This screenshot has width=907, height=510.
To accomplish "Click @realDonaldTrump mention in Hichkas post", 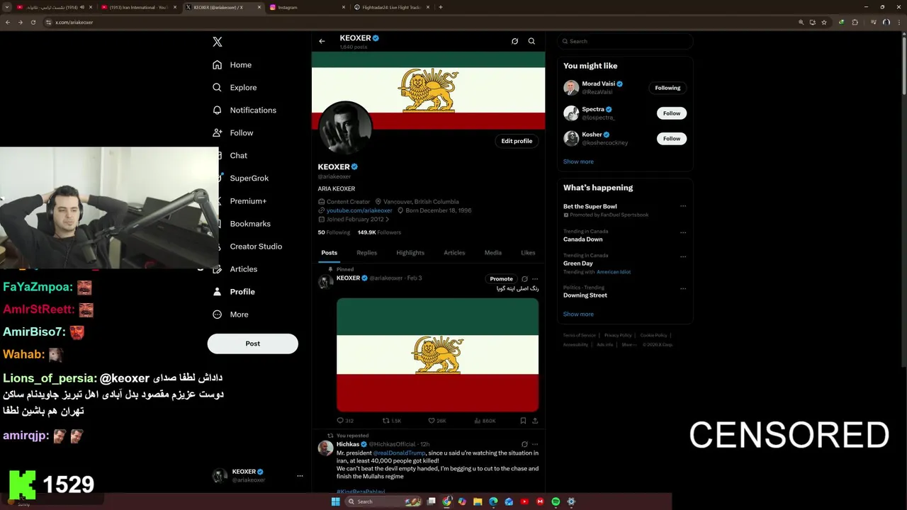I will 399,453.
